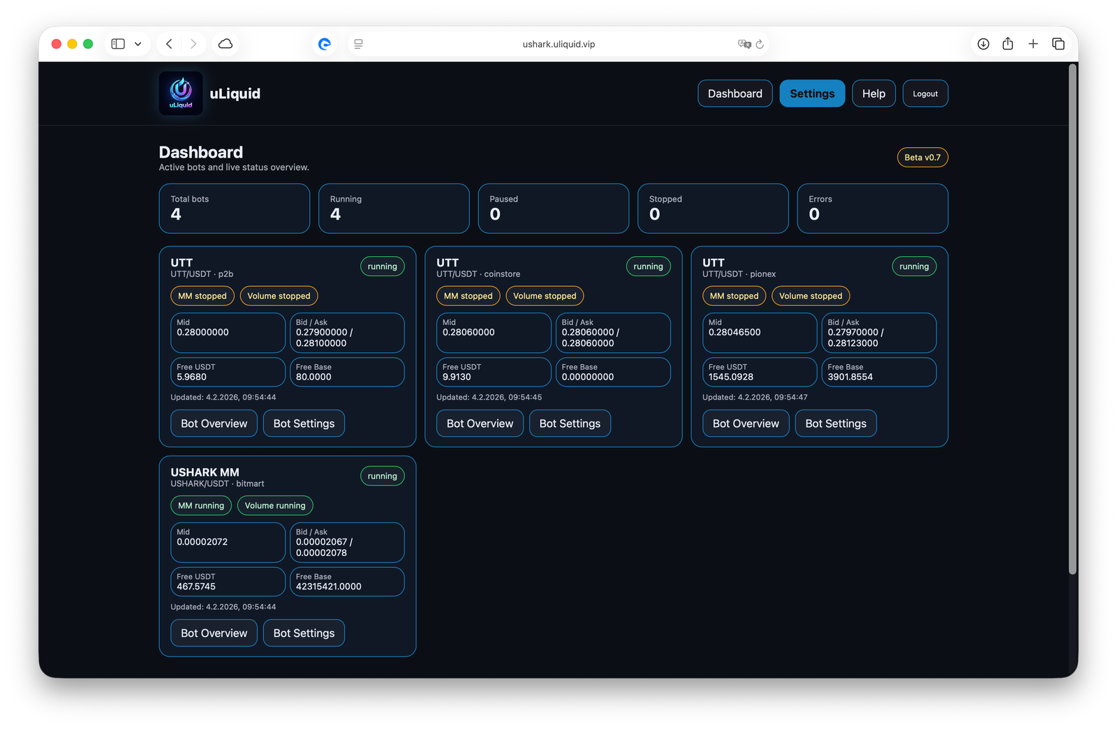Expand the sidebar chevron next to sidebar icon
Viewport: 1117px width, 729px height.
click(138, 43)
